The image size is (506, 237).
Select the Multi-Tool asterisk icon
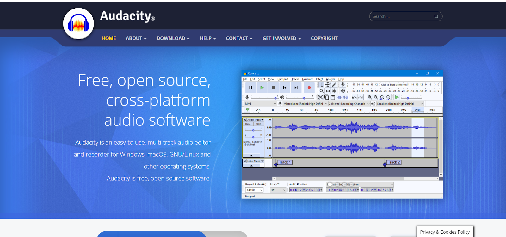pos(334,91)
